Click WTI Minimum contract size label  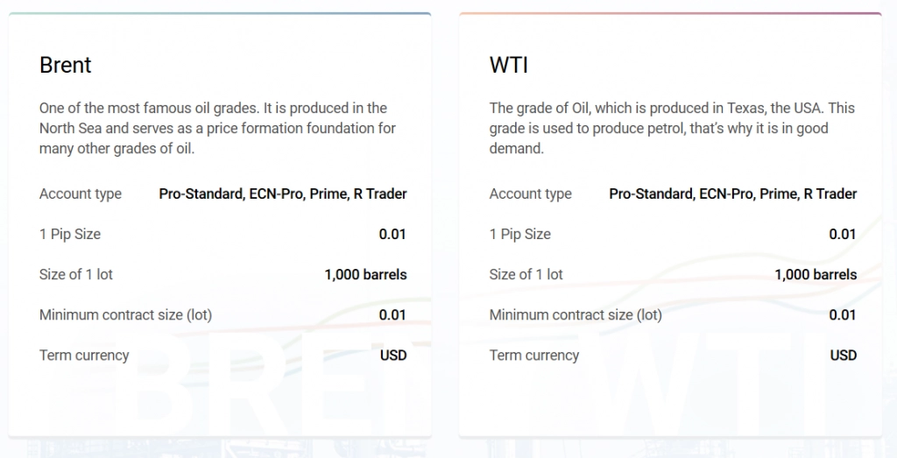point(576,315)
